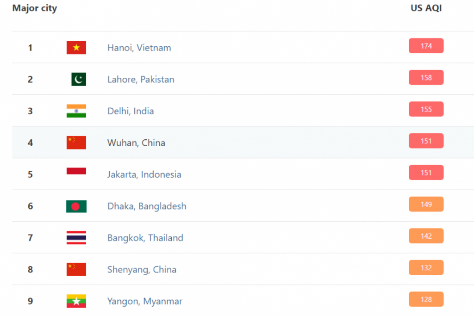Click the Pakistan flag icon
This screenshot has height=316, width=474.
tap(79, 79)
